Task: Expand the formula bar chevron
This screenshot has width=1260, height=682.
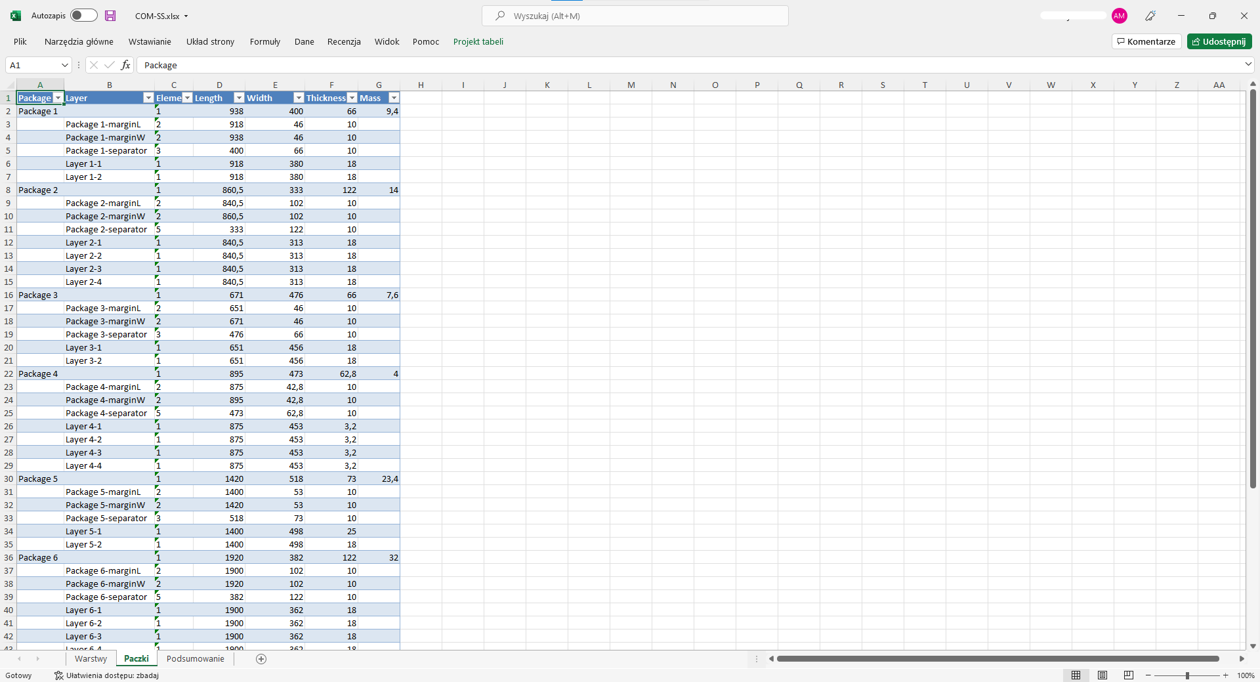Action: point(1248,64)
